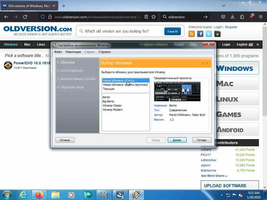
Task: Click the Готово button
Action: click(x=202, y=140)
